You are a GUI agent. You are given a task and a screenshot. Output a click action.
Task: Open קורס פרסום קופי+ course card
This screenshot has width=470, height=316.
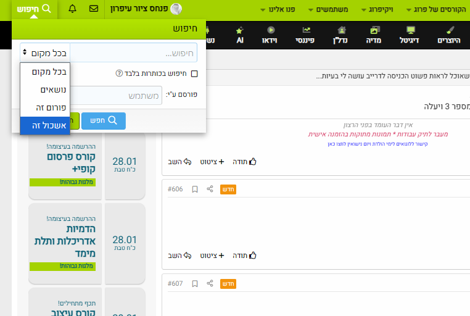pos(65,166)
